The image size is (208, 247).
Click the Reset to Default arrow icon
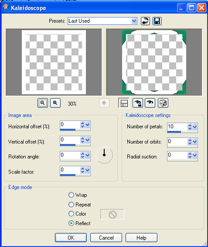click(145, 21)
